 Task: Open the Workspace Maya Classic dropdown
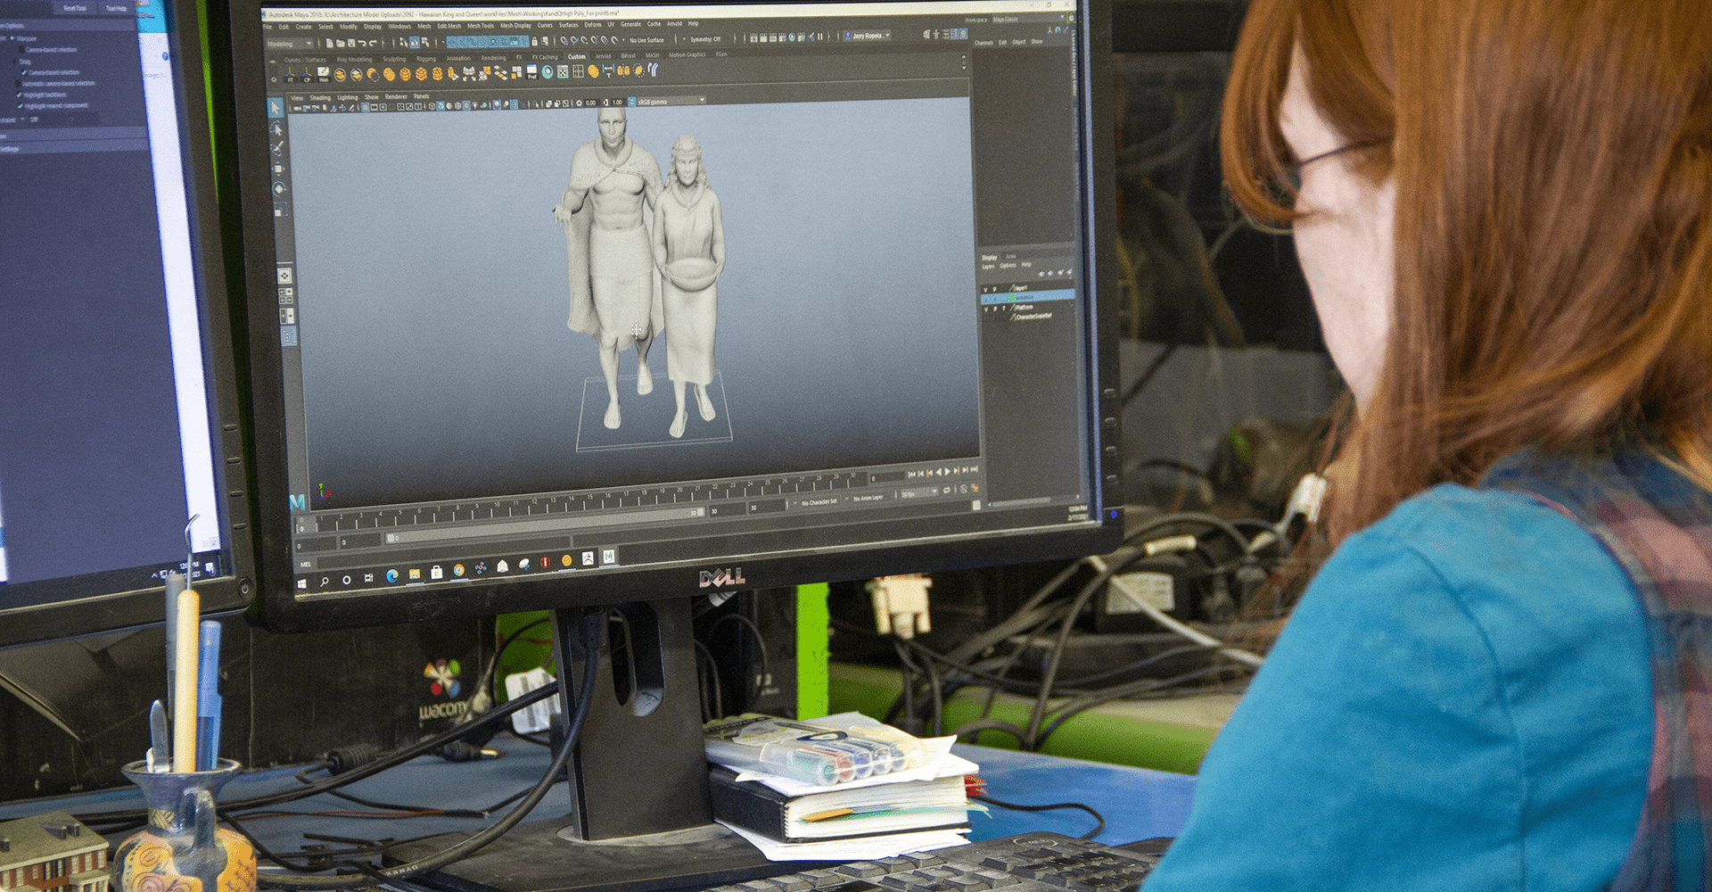[1029, 19]
